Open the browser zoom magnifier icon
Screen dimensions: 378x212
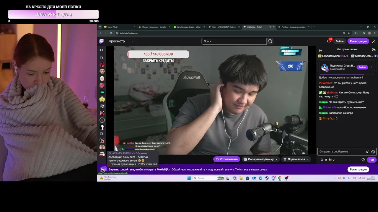pyautogui.click(x=344, y=33)
